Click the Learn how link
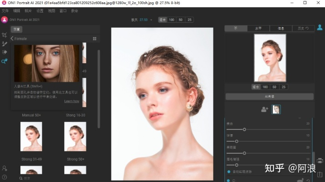The height and width of the screenshot is (182, 325). (71, 101)
